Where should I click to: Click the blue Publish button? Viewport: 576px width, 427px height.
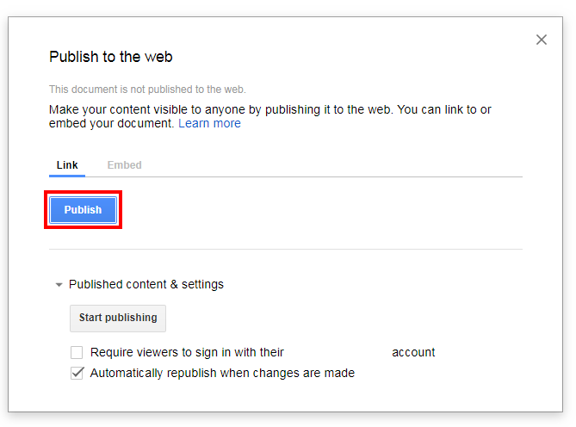83,210
